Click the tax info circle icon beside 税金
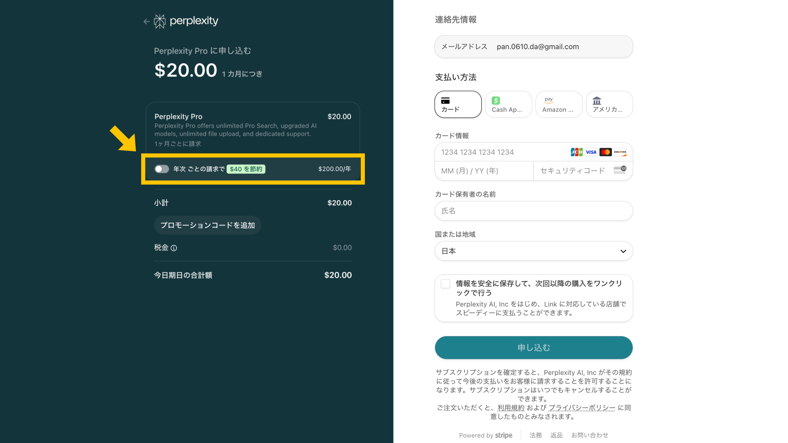The height and width of the screenshot is (443, 788). [174, 248]
